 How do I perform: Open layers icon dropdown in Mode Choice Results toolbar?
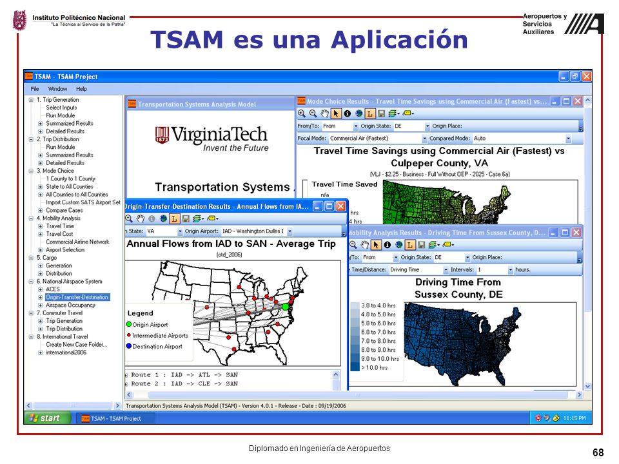tap(393, 113)
